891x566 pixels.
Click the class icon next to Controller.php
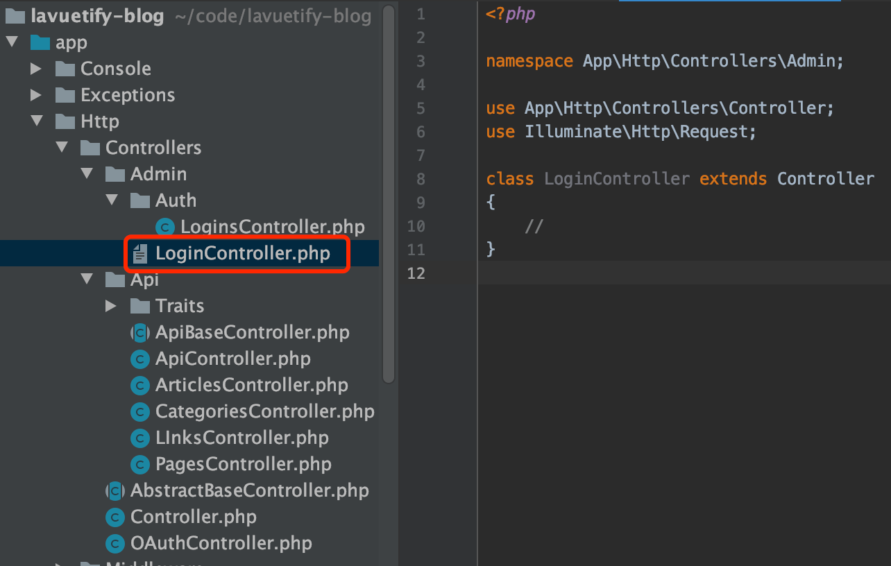(x=115, y=517)
